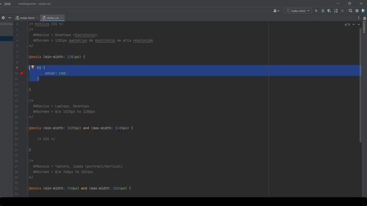
Task: Click the gray Stop square
Action: 342,11
